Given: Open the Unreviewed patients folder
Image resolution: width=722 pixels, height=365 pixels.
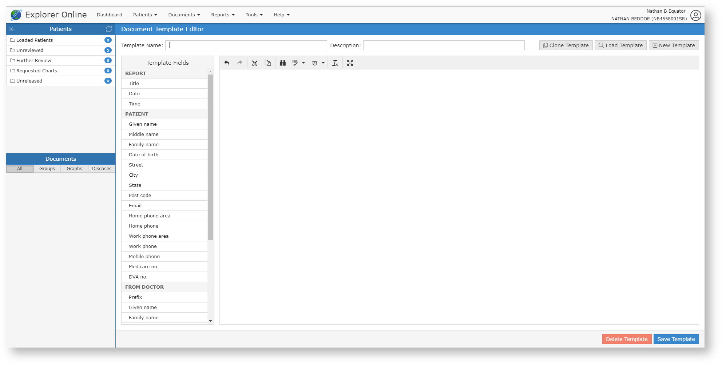Looking at the screenshot, I should pos(30,51).
